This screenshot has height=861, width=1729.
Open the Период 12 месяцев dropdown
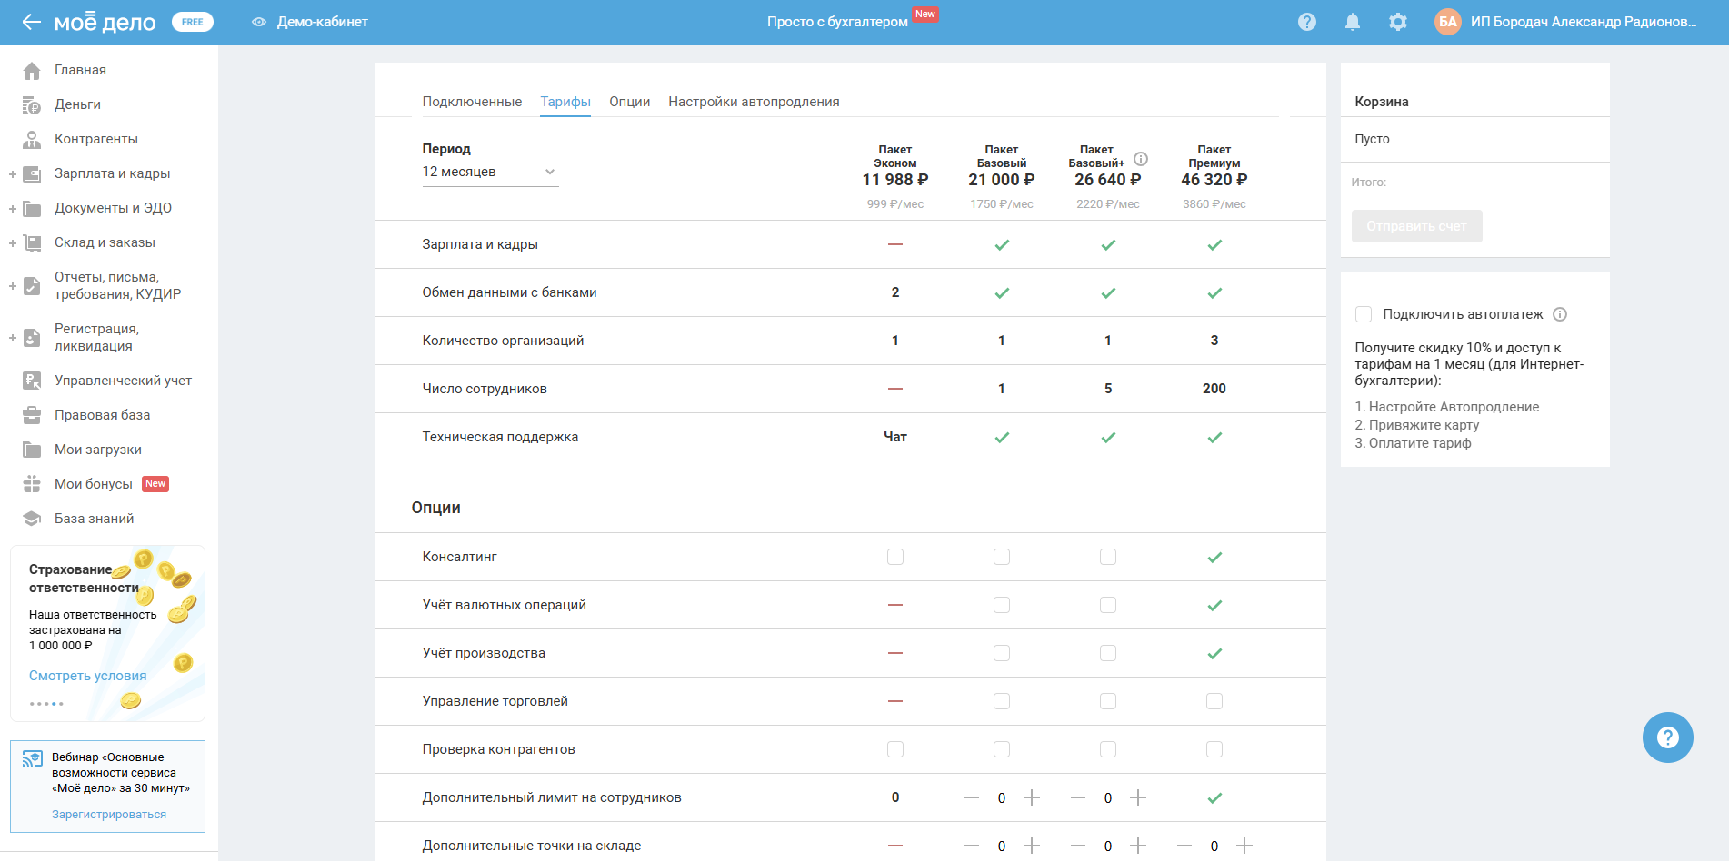[489, 172]
